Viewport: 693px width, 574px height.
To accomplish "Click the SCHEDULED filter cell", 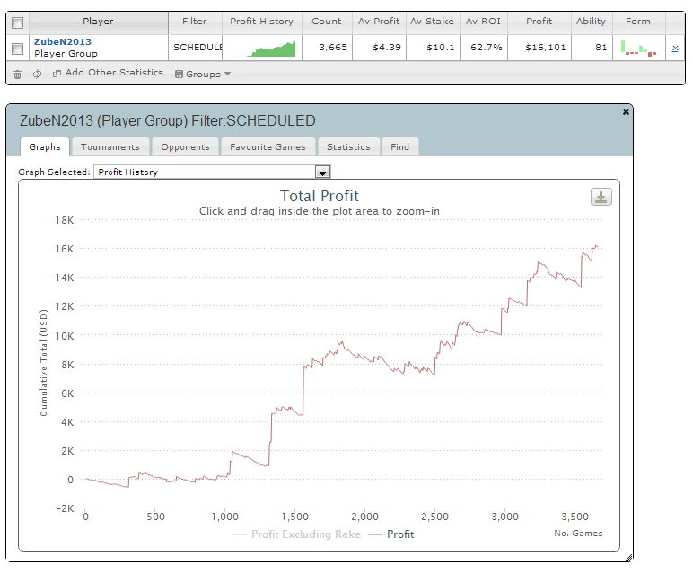I will pos(196,48).
